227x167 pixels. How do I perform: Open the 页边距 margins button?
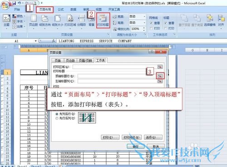click(34, 22)
